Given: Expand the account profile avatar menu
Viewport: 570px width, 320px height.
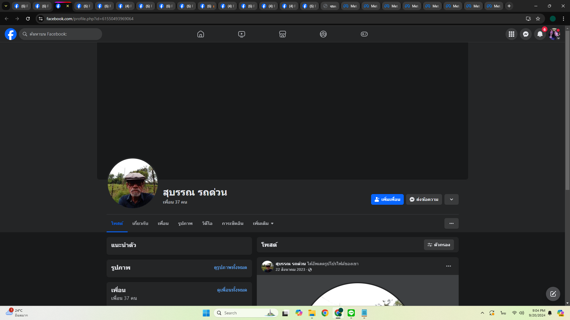Looking at the screenshot, I should click(554, 34).
